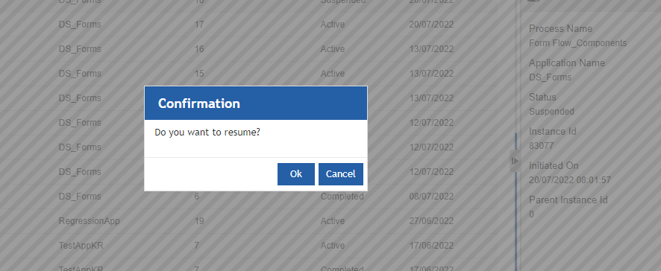Dismiss the dialog with Cancel

pos(341,174)
